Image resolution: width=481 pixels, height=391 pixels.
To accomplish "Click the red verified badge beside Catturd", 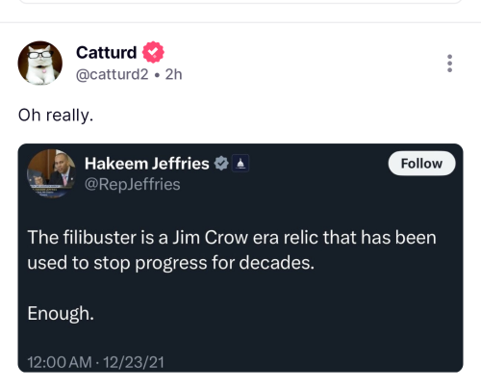I will pos(153,52).
